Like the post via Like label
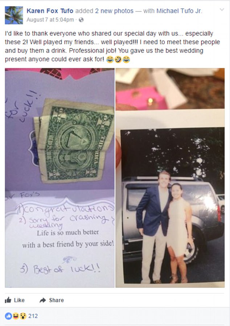The height and width of the screenshot is (326, 230). pyautogui.click(x=19, y=300)
